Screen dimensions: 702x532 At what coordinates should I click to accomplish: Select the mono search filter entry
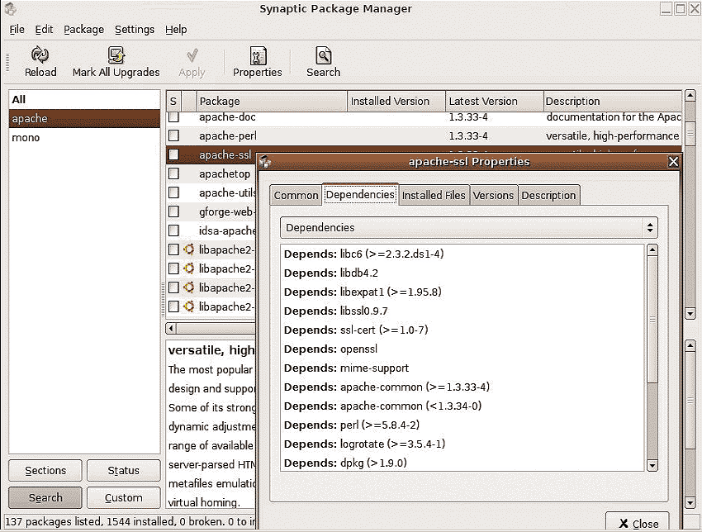point(84,137)
